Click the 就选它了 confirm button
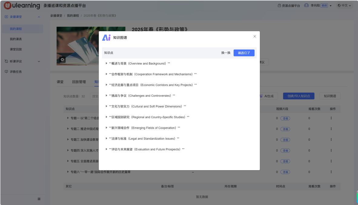 pyautogui.click(x=244, y=53)
